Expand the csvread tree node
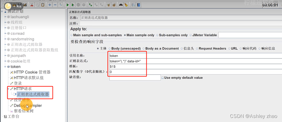Screen dimensions: 282x122 [5, 34]
